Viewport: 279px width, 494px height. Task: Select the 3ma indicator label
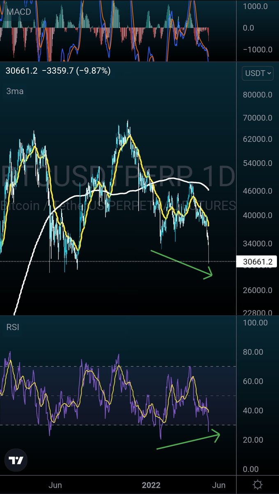click(14, 91)
